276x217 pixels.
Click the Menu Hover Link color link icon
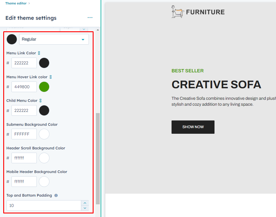point(50,77)
